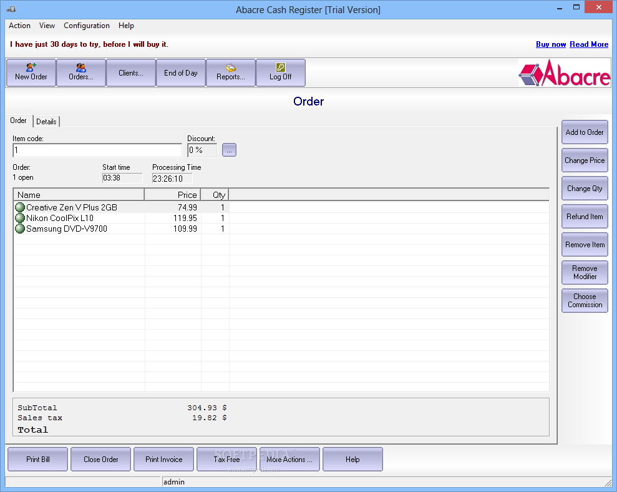Image resolution: width=617 pixels, height=492 pixels.
Task: Click the Log Off key icon
Action: coord(281,67)
